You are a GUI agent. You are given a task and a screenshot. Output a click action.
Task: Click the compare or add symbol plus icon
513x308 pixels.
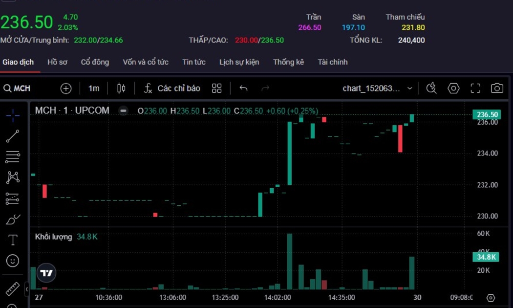point(66,88)
